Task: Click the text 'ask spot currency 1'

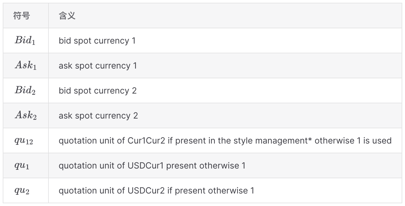Action: [98, 66]
